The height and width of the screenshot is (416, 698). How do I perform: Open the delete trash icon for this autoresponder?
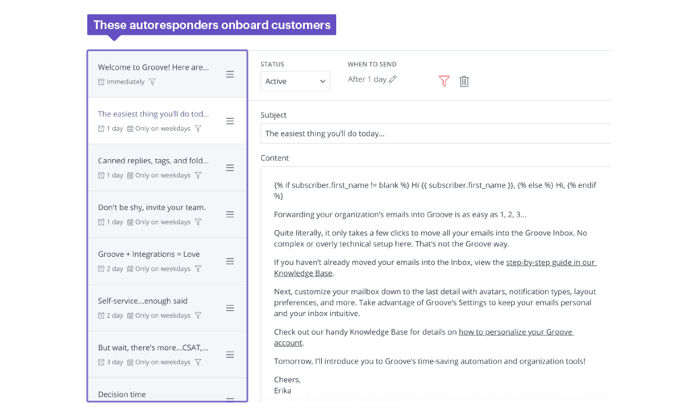point(464,81)
